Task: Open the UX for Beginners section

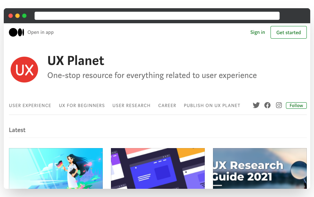Action: point(82,106)
